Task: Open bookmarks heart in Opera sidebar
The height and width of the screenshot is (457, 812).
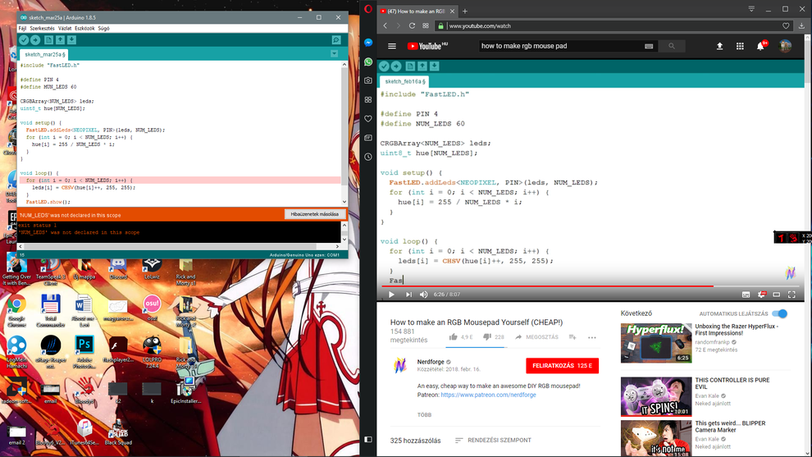Action: 368,119
